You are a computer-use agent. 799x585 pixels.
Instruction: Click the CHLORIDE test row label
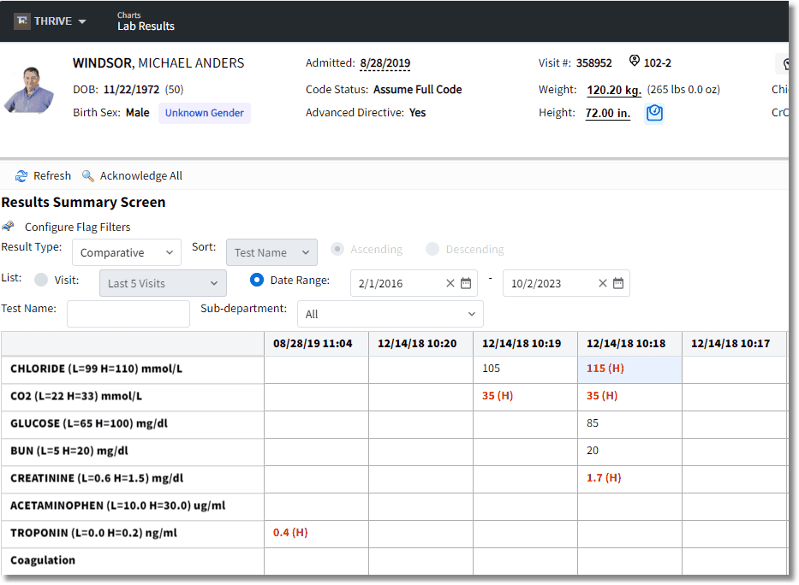coord(133,369)
